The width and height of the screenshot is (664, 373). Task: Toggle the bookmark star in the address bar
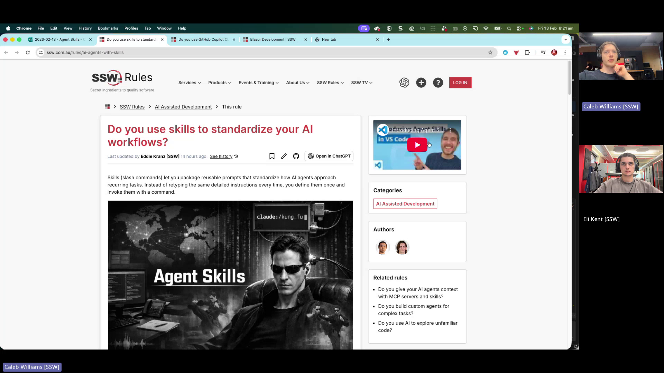tap(490, 52)
